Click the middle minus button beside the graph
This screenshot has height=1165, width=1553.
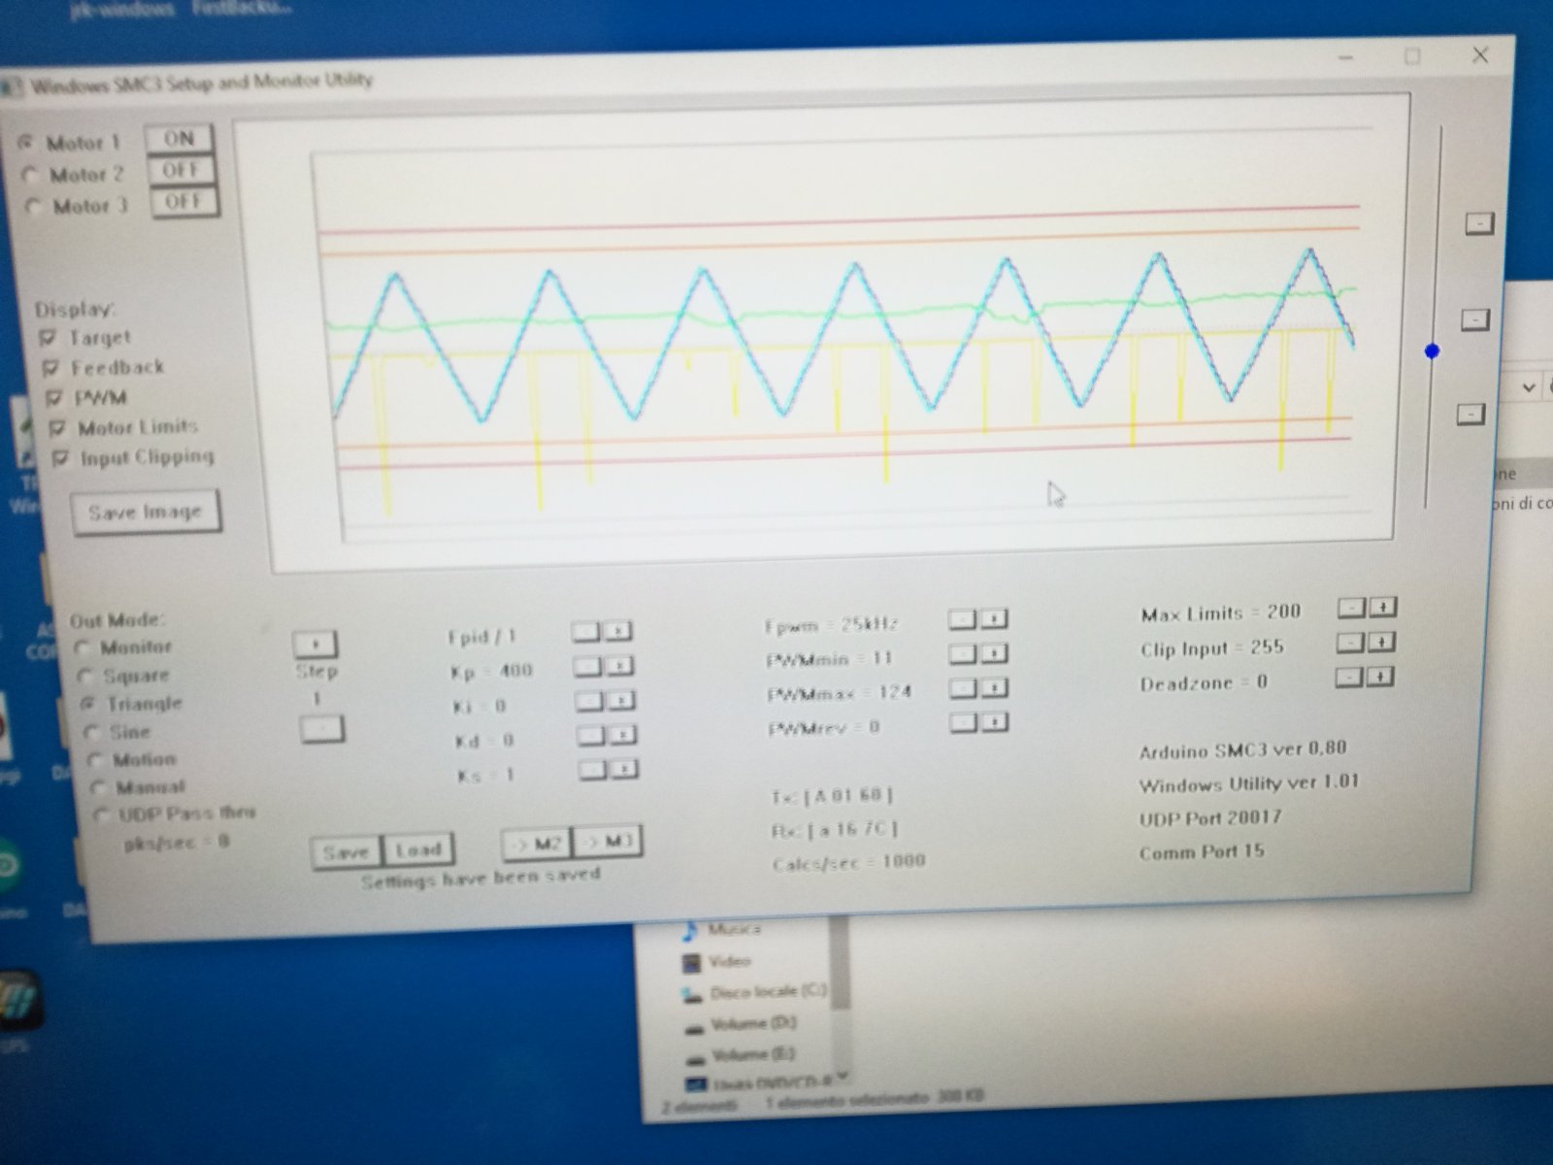pos(1474,319)
